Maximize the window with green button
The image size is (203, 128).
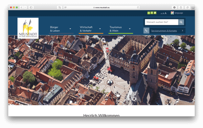(17, 7)
